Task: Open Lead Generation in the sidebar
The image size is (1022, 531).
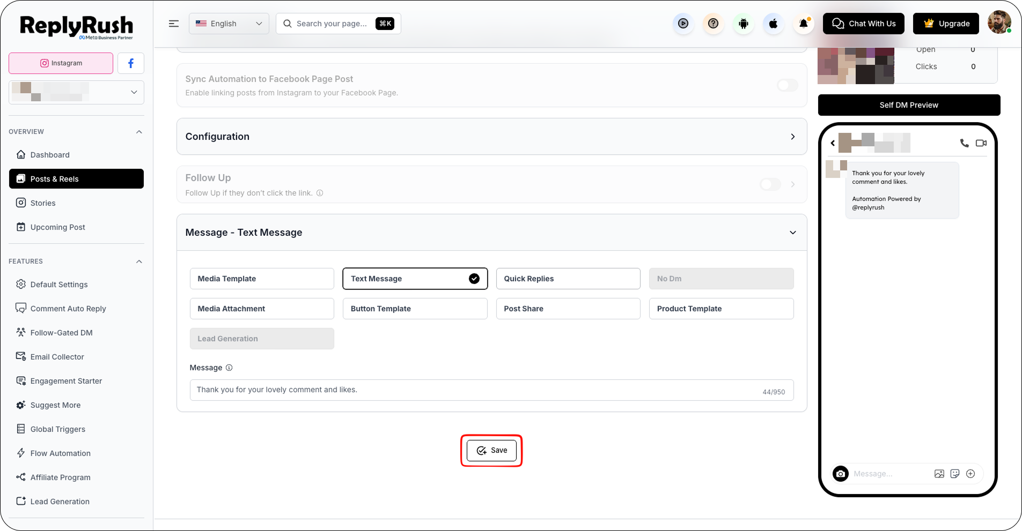Action: (x=76, y=502)
